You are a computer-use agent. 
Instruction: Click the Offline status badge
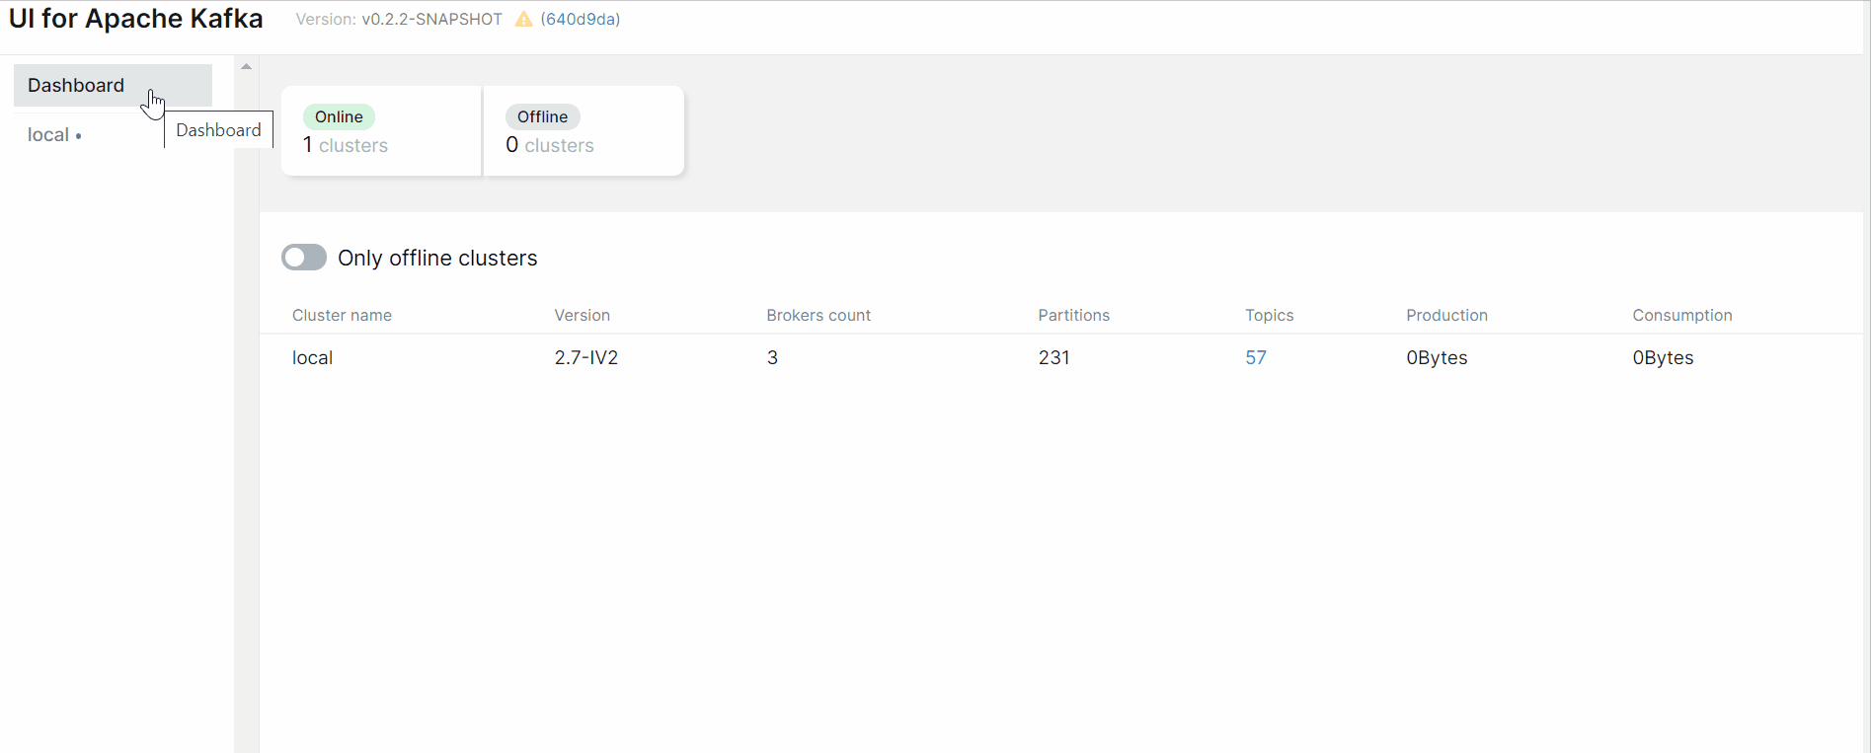(542, 116)
